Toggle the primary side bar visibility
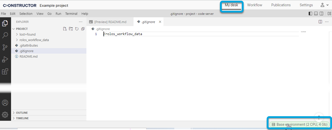 click(310, 14)
